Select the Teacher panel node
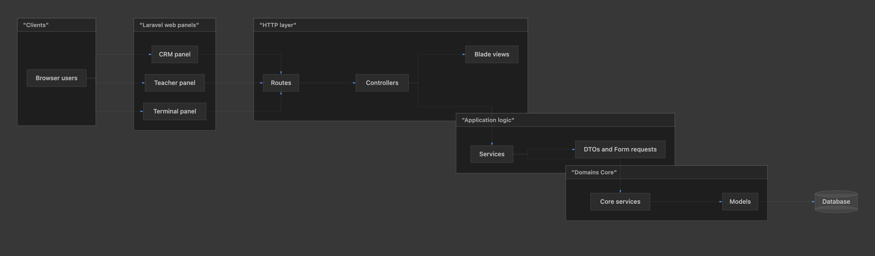Screen dimensions: 875x256 click(174, 83)
